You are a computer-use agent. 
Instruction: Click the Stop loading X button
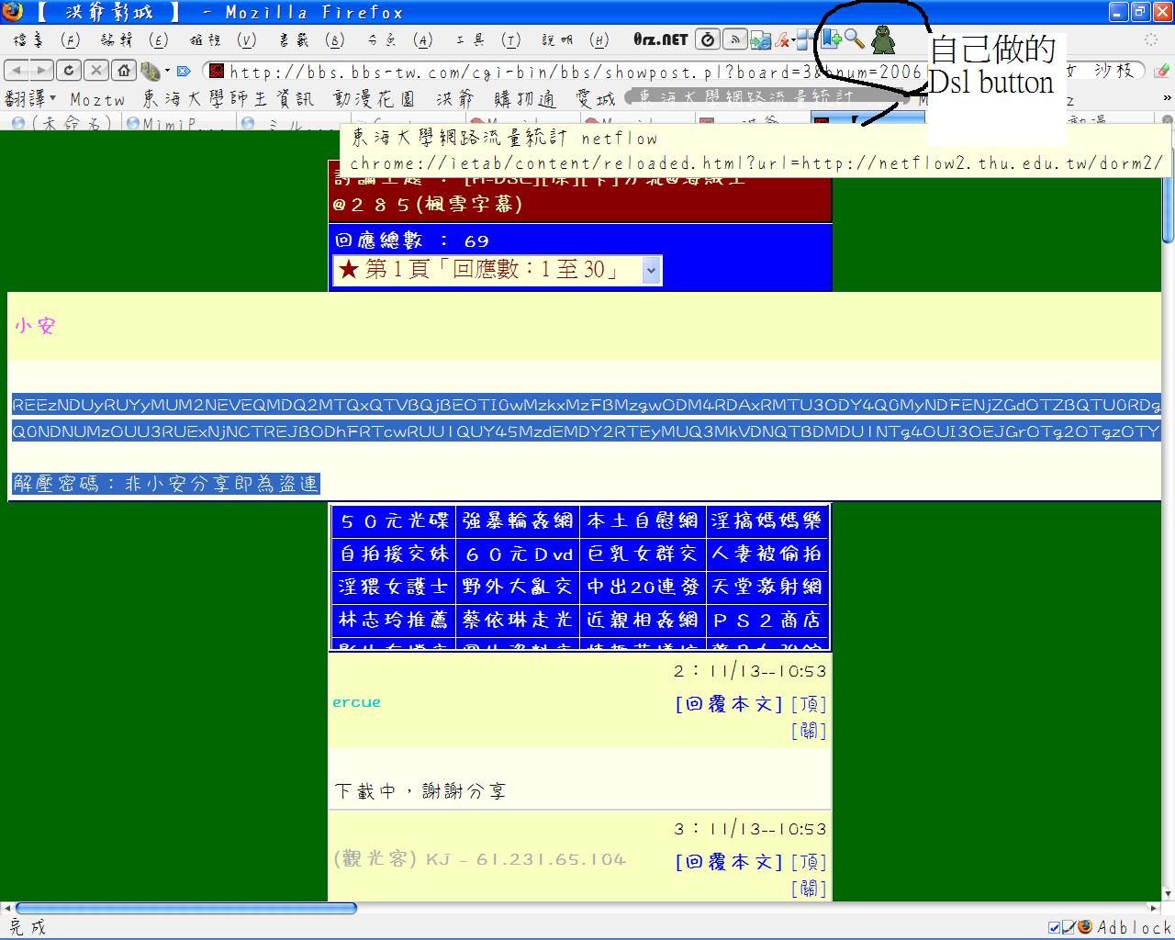tap(96, 71)
